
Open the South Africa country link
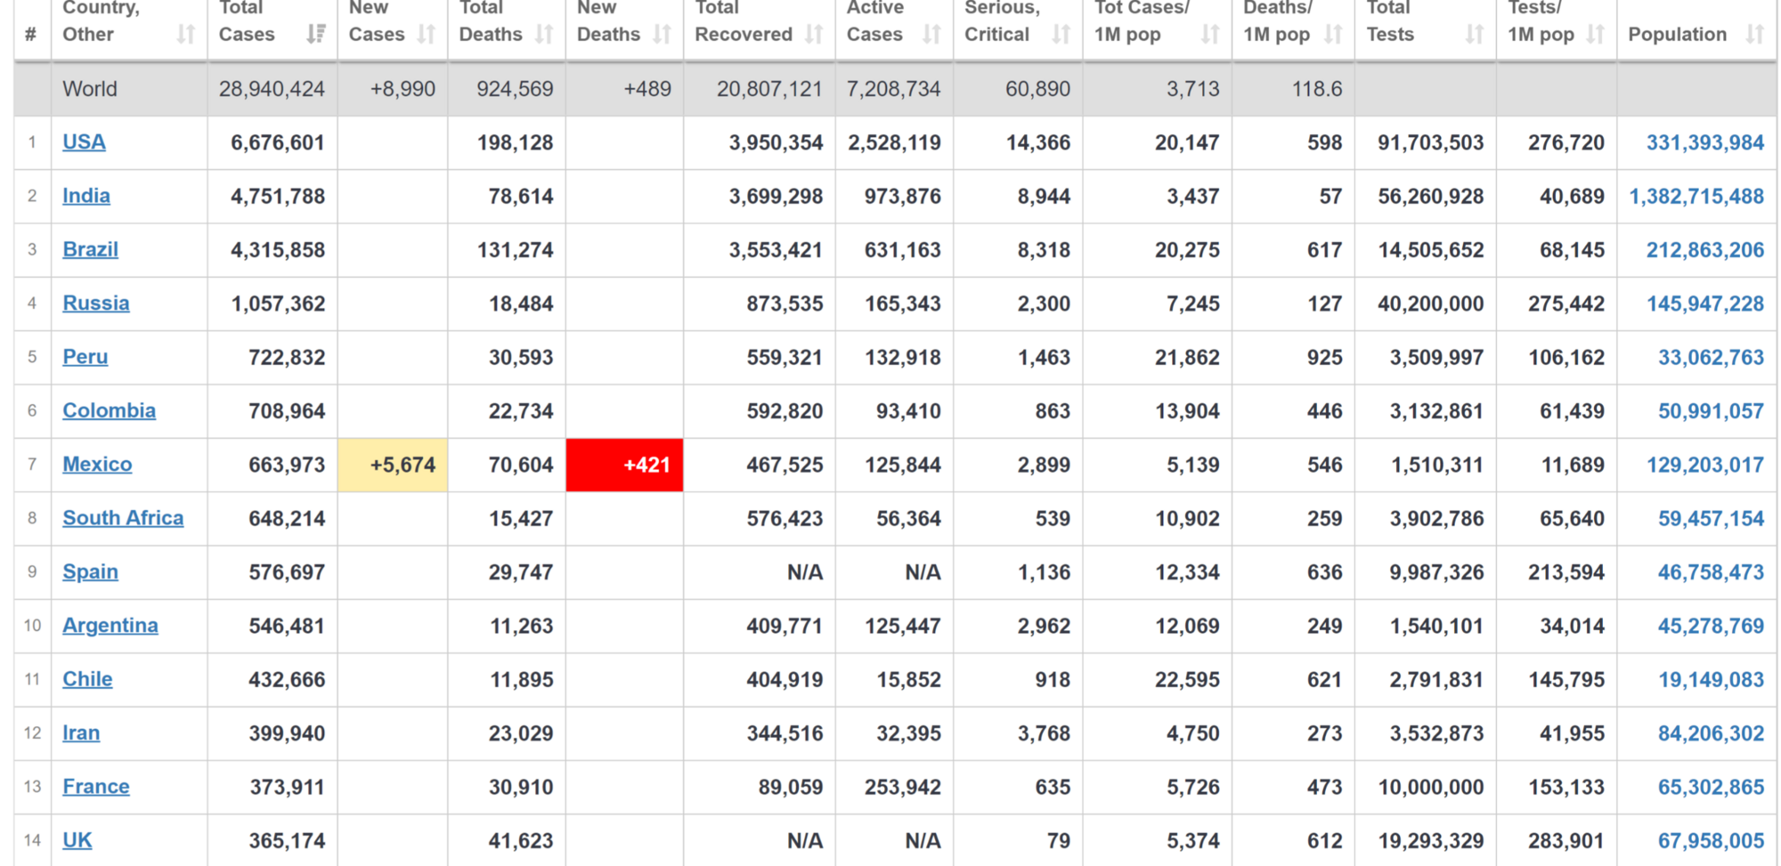click(123, 518)
